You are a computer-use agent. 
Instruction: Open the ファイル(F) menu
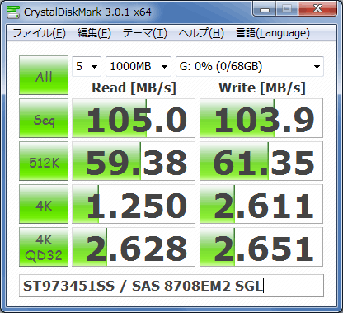tap(39, 33)
